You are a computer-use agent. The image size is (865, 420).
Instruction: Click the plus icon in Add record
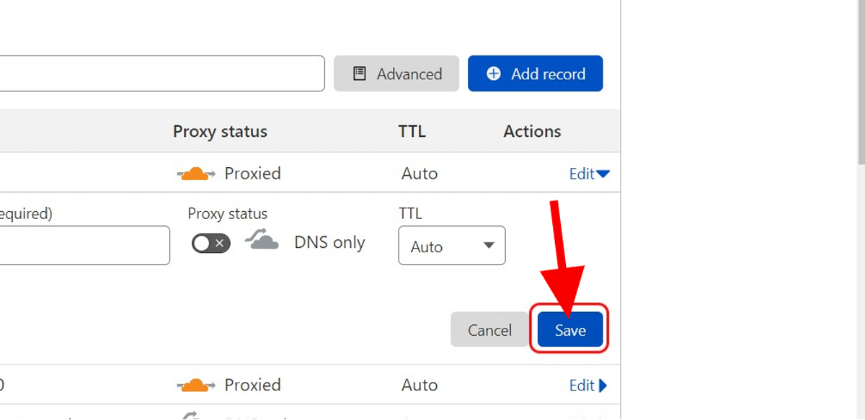tap(494, 73)
